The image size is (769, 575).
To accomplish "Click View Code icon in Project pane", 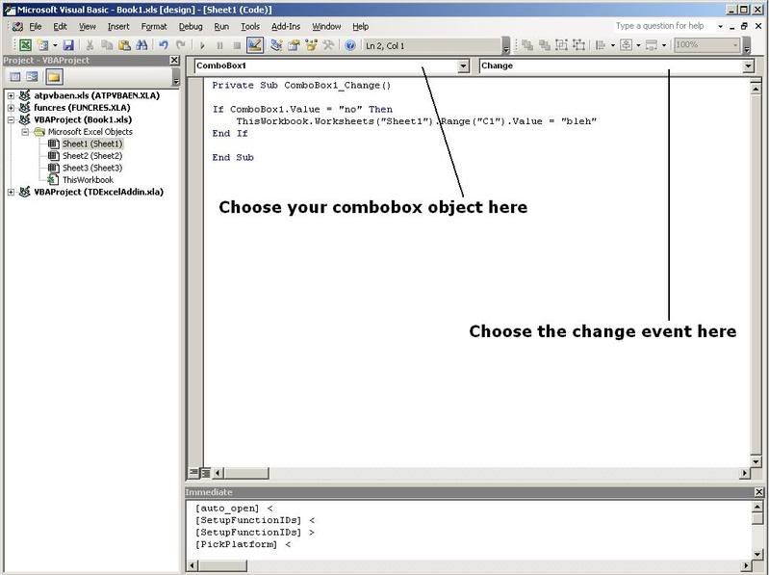I will point(15,77).
